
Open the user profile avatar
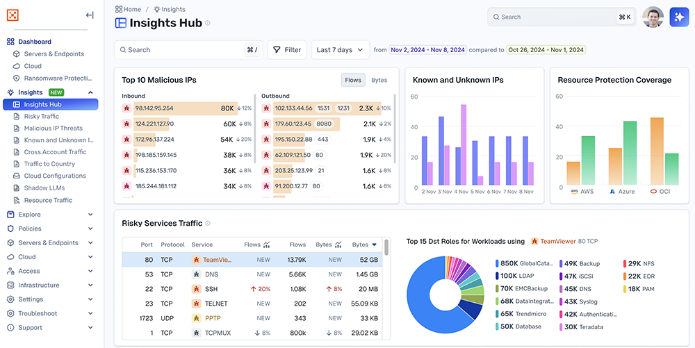click(x=653, y=17)
